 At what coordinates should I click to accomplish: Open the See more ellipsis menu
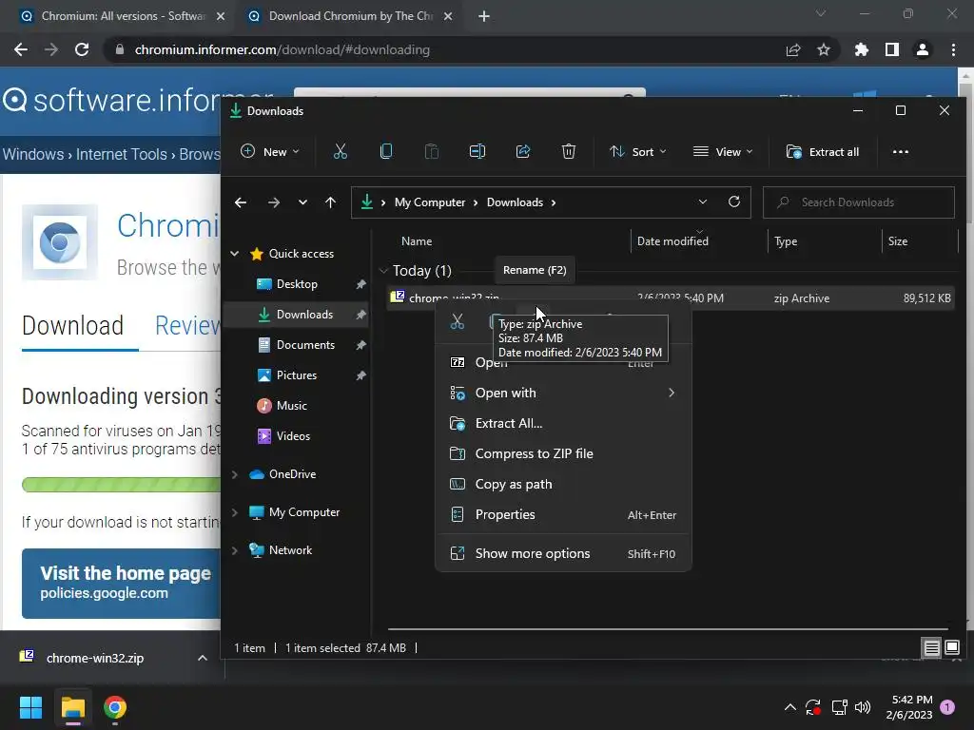point(900,151)
